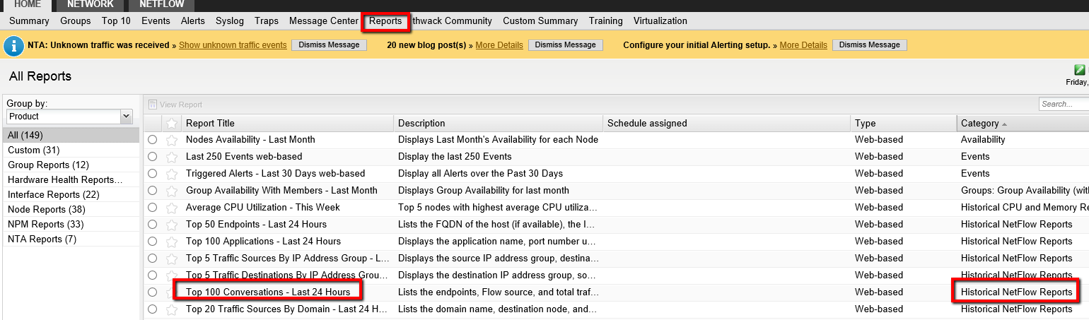This screenshot has width=1089, height=320.
Task: Select radio for Top 50 Endpoints report
Action: pyautogui.click(x=153, y=225)
